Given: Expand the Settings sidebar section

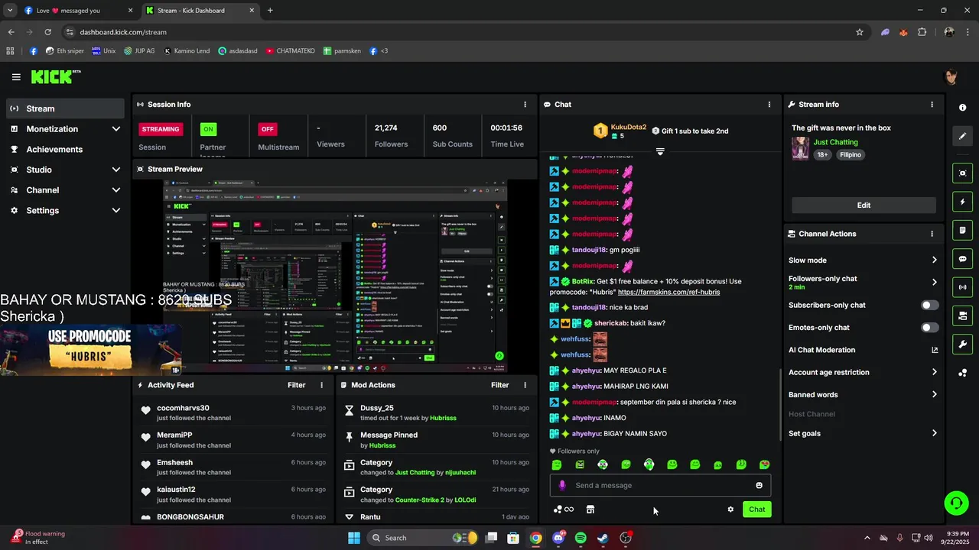Looking at the screenshot, I should coord(65,211).
